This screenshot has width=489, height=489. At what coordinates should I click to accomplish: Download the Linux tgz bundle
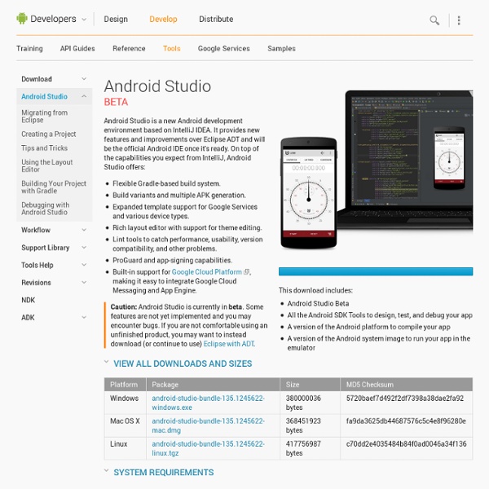coord(208,448)
